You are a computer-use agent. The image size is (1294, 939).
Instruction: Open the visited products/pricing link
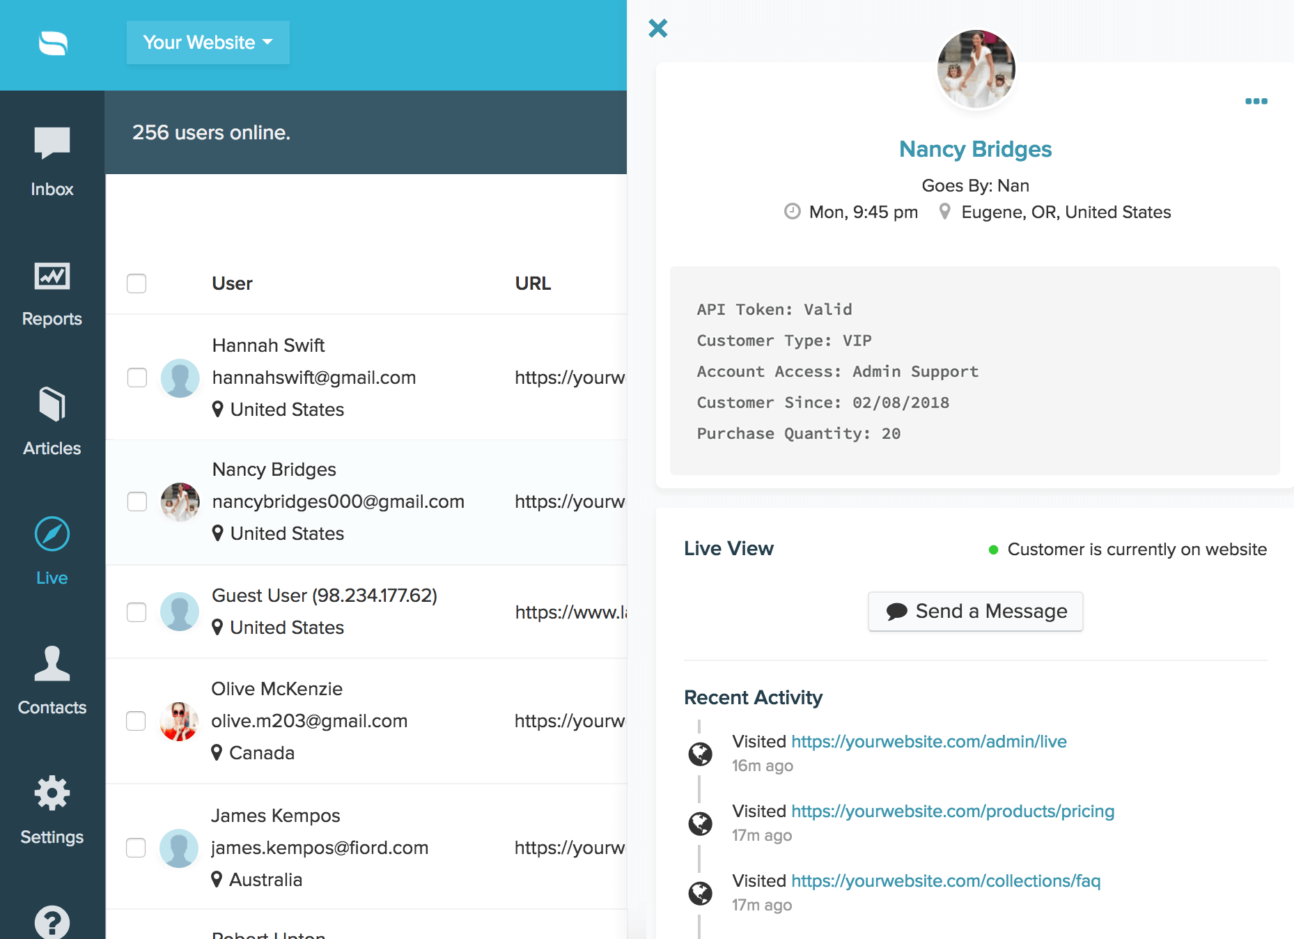pos(952,812)
